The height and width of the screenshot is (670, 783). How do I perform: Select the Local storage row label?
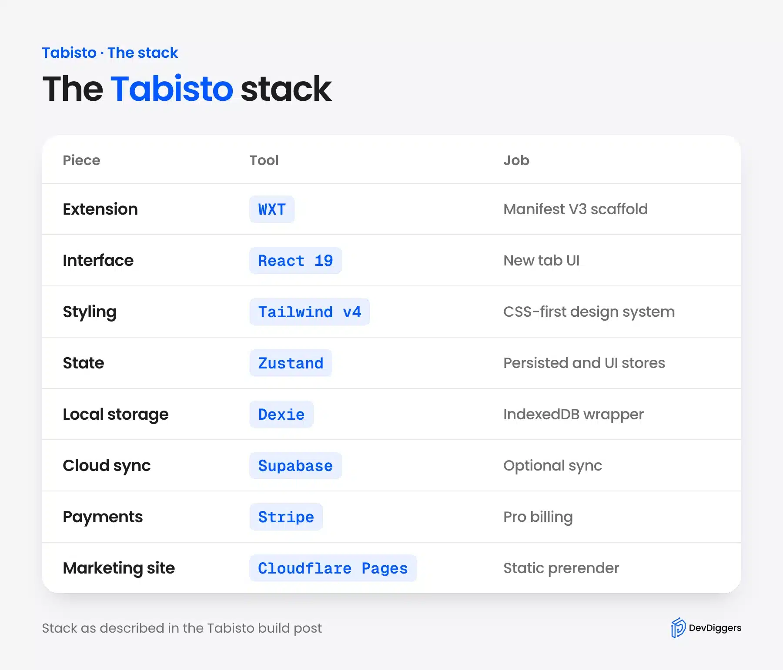[115, 415]
